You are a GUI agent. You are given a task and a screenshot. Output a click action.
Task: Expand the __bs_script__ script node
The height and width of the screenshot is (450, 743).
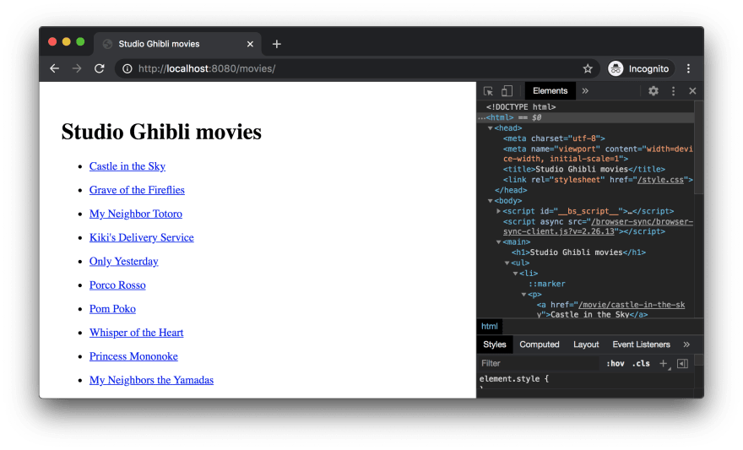[498, 211]
